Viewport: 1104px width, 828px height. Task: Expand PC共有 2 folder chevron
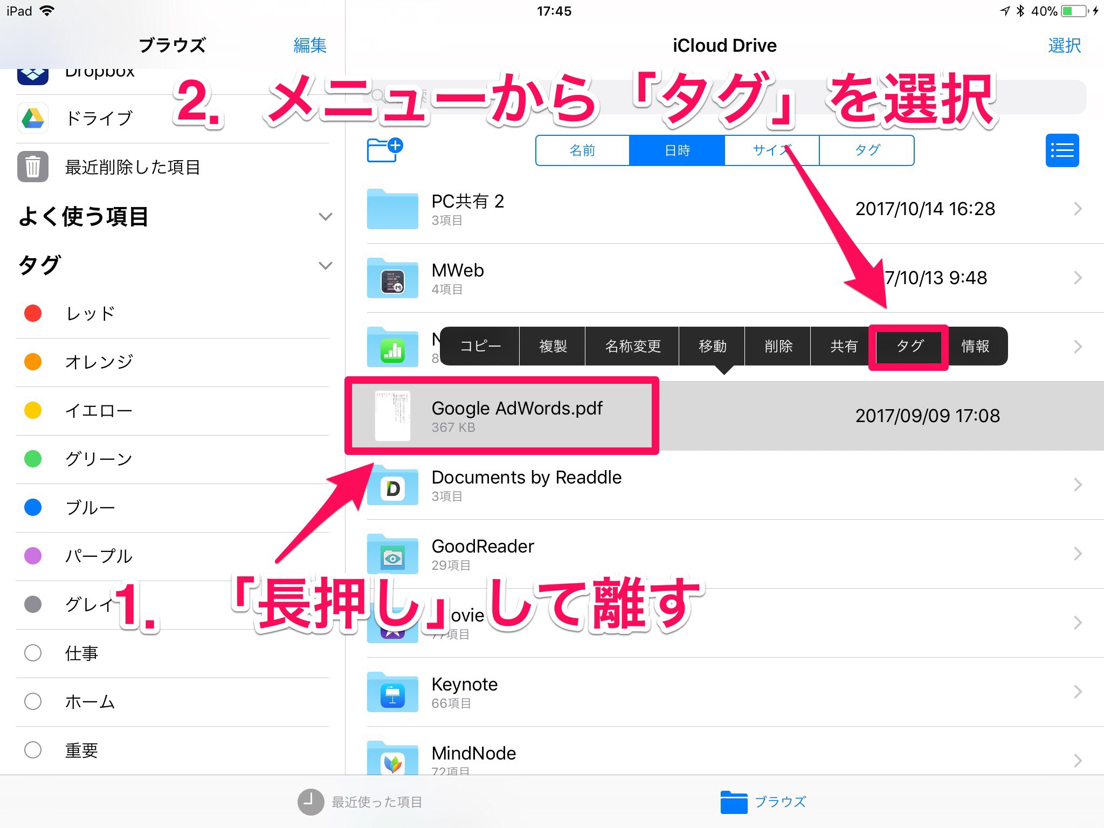(1077, 209)
